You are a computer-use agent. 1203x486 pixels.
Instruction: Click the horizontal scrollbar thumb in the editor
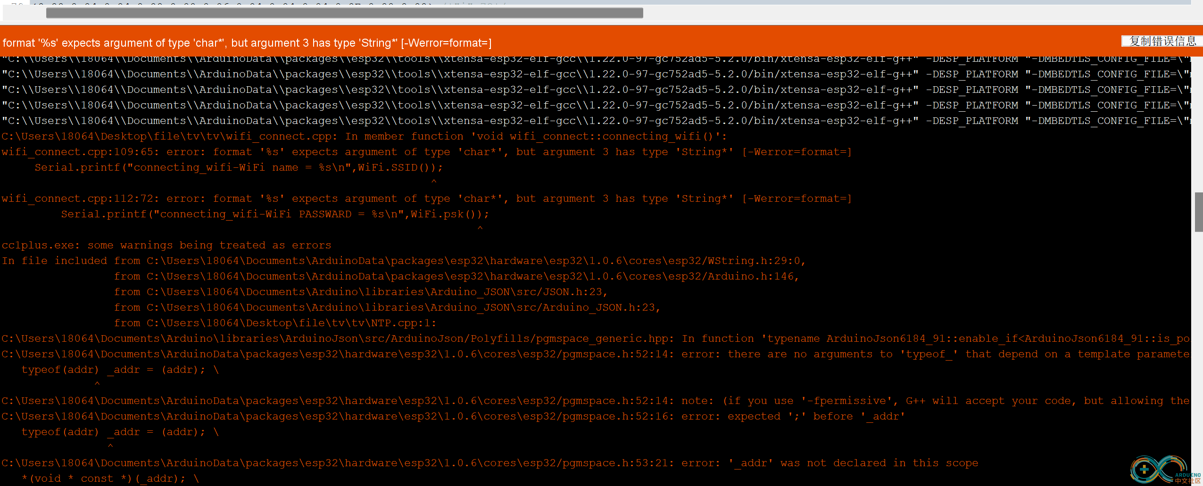point(344,13)
